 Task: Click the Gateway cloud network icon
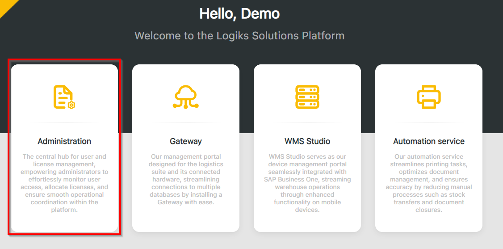coord(186,97)
